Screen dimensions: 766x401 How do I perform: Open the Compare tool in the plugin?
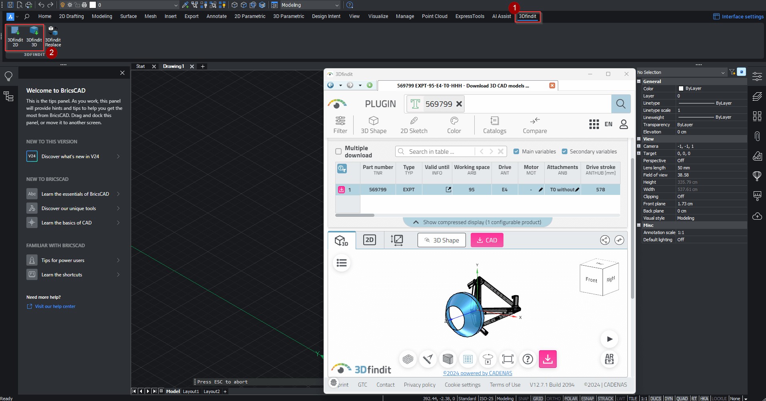click(x=535, y=125)
